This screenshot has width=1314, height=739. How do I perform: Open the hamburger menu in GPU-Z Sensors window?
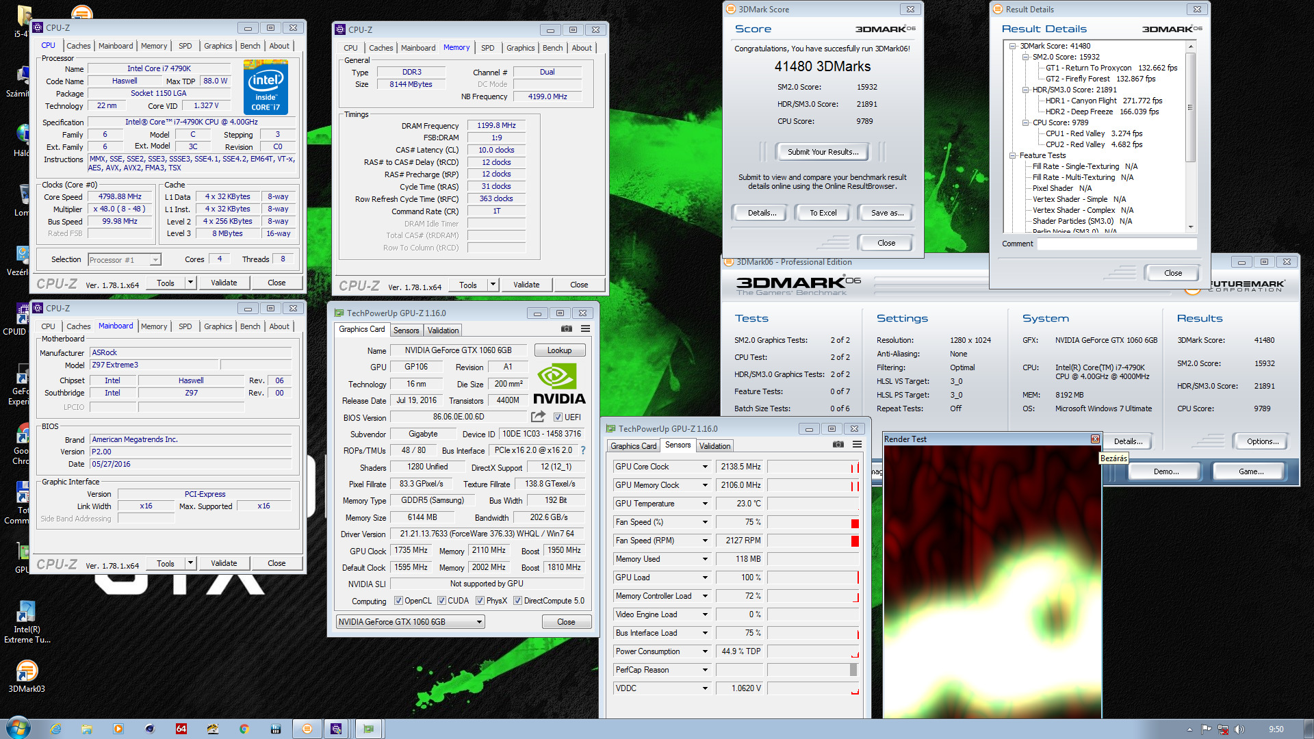857,445
